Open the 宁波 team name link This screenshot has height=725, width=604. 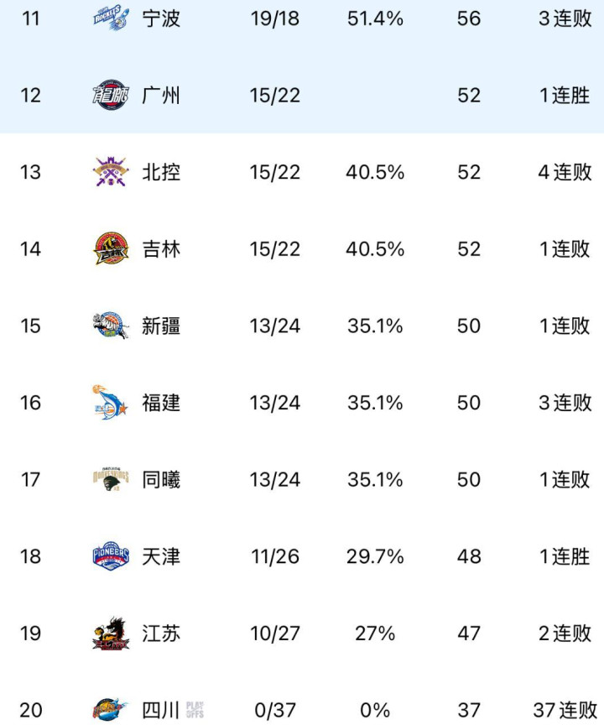point(161,18)
